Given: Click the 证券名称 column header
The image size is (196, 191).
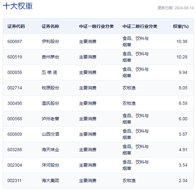Looking at the screenshot, I should [50, 26].
